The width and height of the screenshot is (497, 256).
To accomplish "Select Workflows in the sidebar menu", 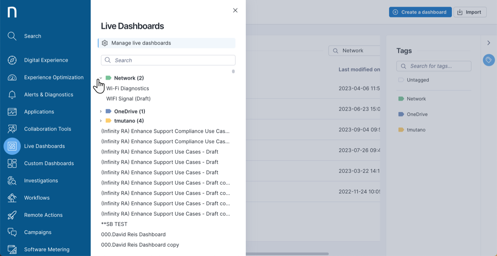I will [x=37, y=198].
